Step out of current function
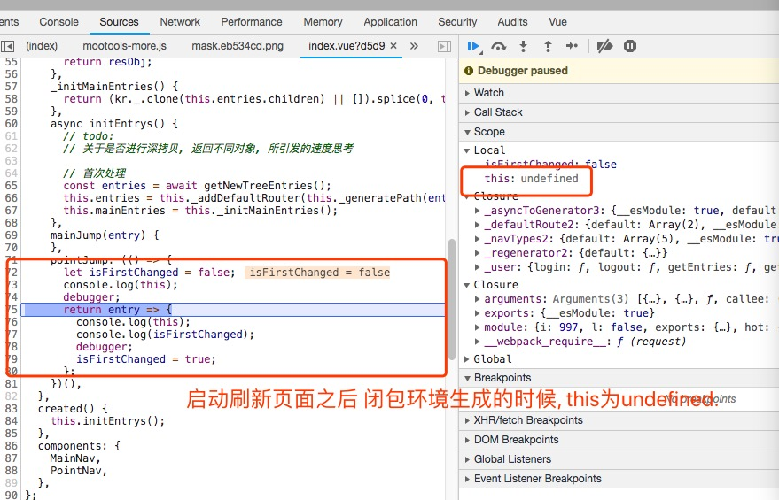 pyautogui.click(x=548, y=47)
